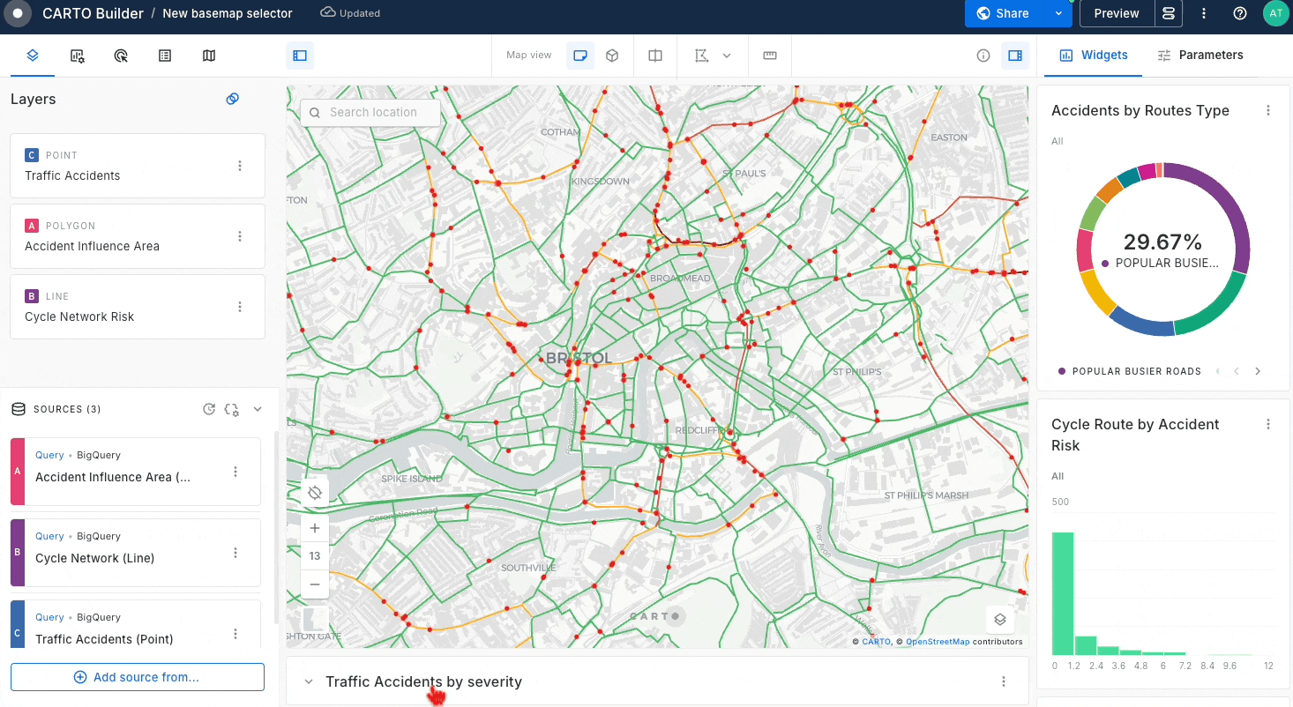
Task: Open the Basemap tab icon in left panel
Action: click(x=208, y=56)
